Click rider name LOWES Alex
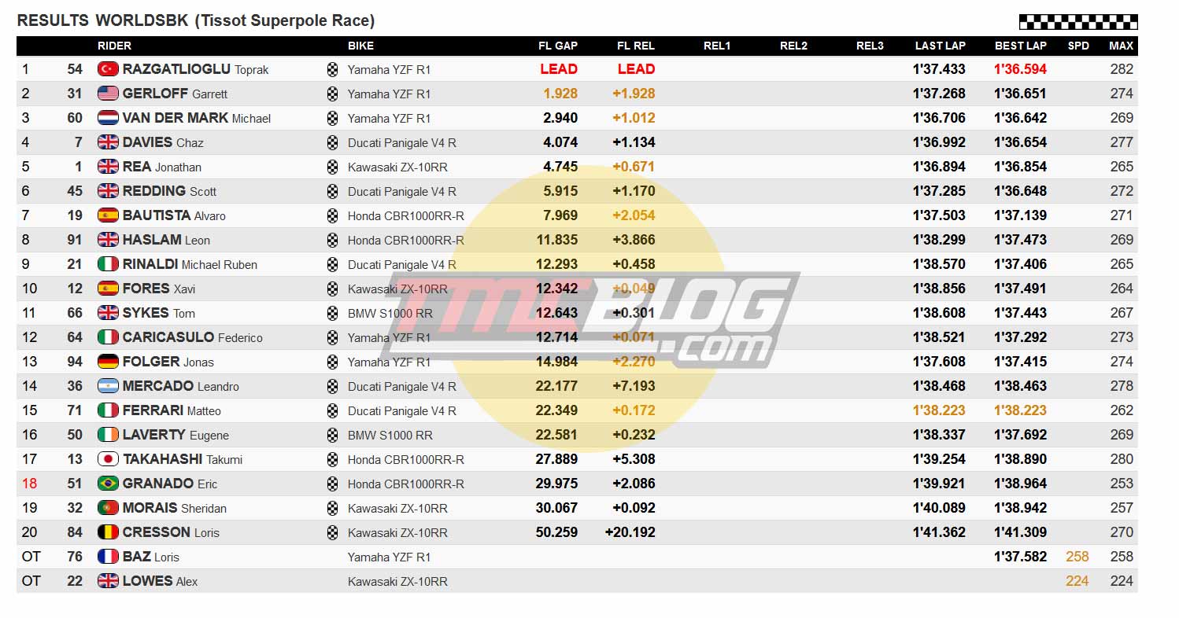 pos(160,581)
